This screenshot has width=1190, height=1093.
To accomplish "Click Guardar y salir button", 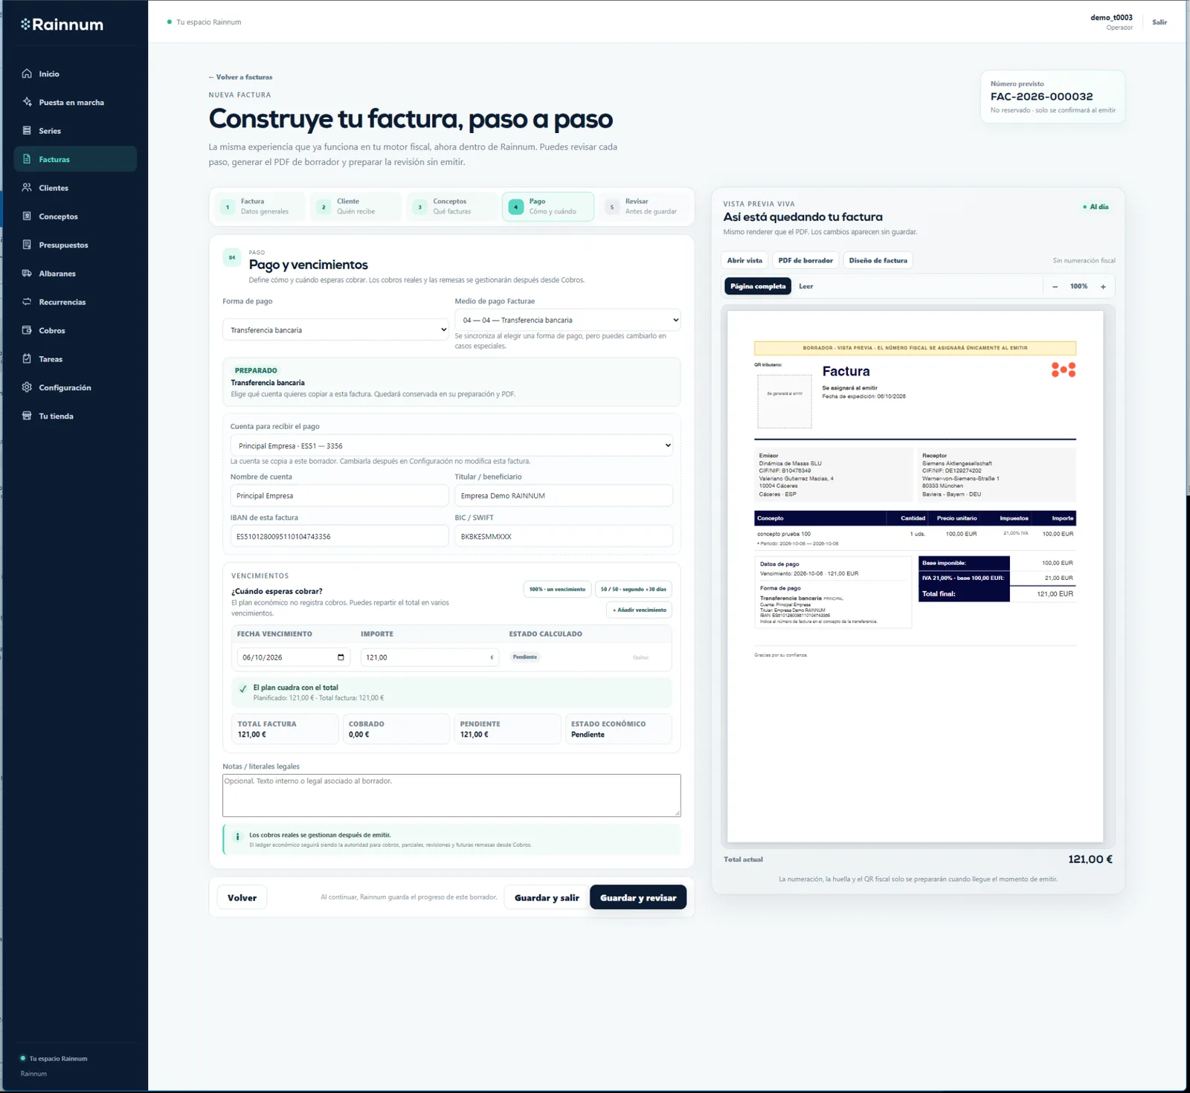I will point(547,897).
